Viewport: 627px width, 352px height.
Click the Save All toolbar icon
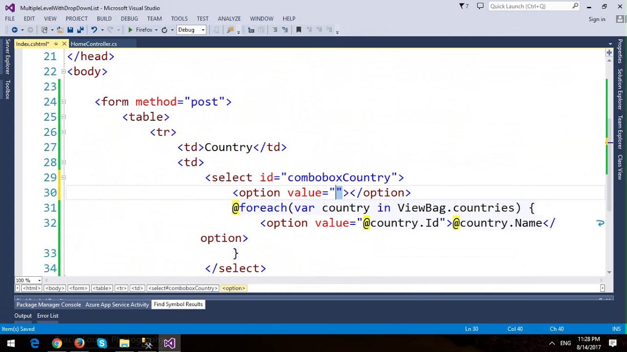pos(80,30)
